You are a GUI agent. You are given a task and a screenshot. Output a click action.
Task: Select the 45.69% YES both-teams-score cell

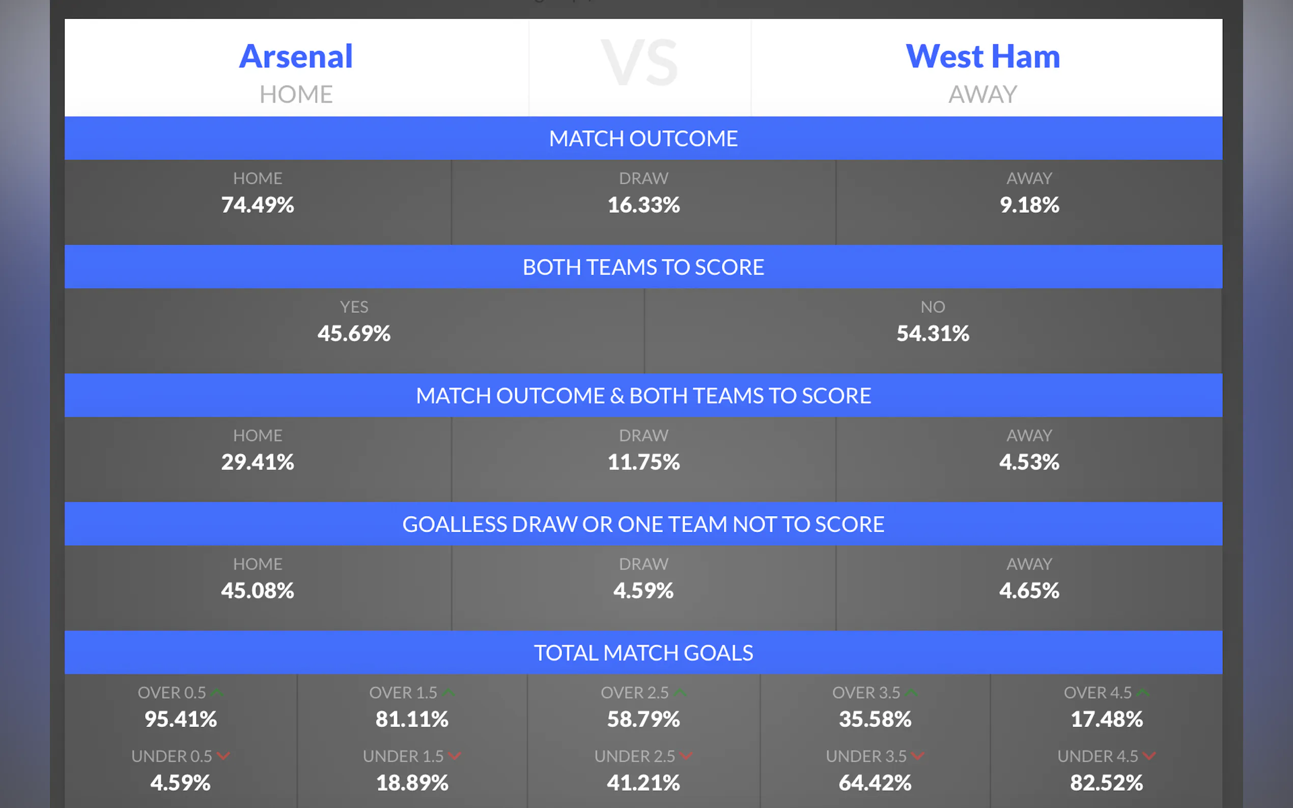tap(354, 333)
